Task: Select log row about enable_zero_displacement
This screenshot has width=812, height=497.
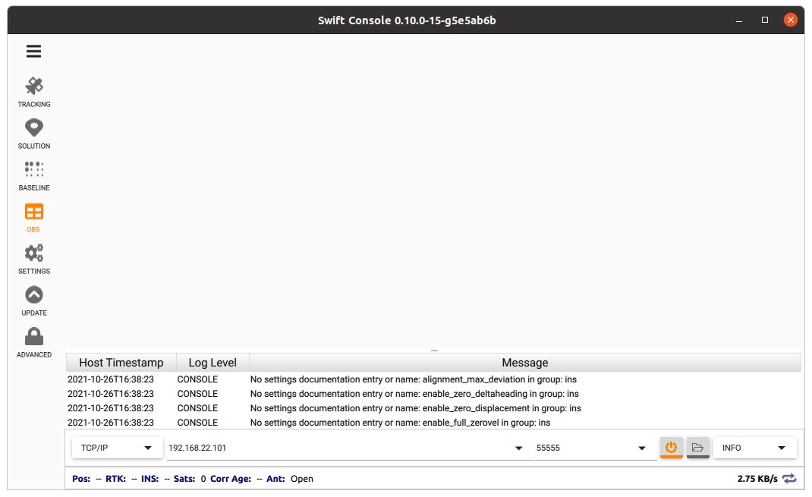Action: pyautogui.click(x=433, y=408)
